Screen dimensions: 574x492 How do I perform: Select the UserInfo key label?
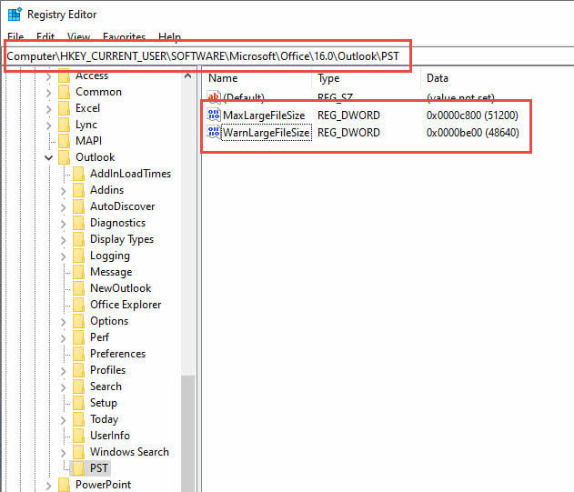click(x=110, y=436)
